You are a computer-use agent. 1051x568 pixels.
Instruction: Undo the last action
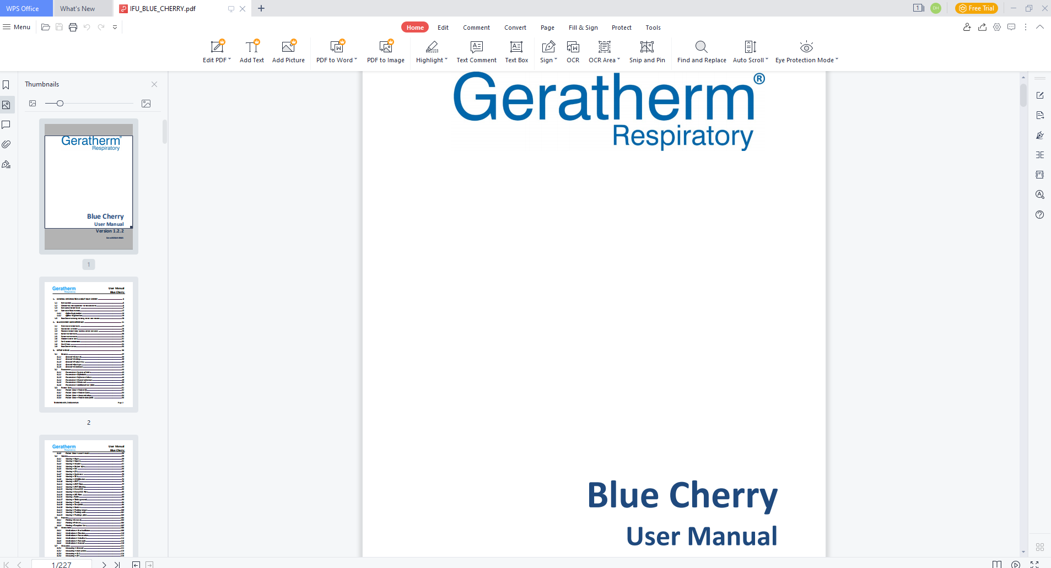pyautogui.click(x=87, y=27)
